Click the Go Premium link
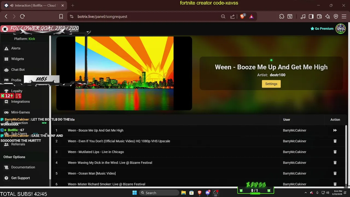 coord(322,28)
